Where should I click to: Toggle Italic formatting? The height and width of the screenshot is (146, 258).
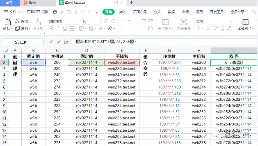coord(58,28)
